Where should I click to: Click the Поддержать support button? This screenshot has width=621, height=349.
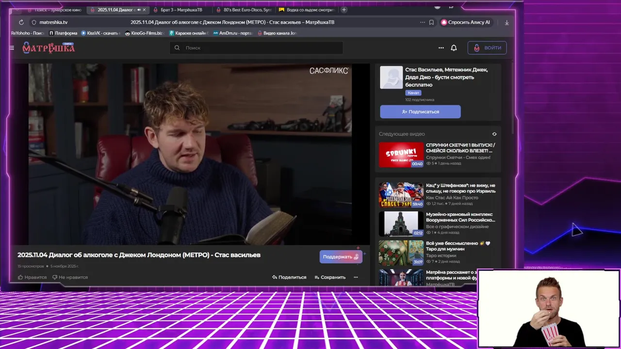click(341, 257)
